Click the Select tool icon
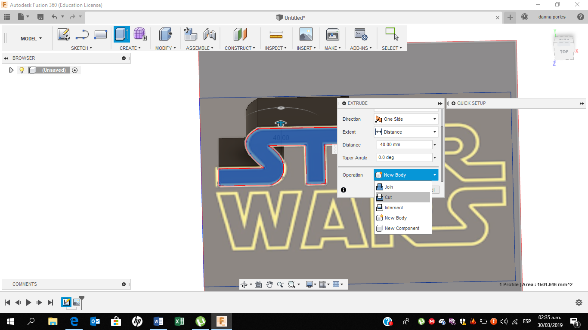Viewport: 588px width, 330px height. 392,34
